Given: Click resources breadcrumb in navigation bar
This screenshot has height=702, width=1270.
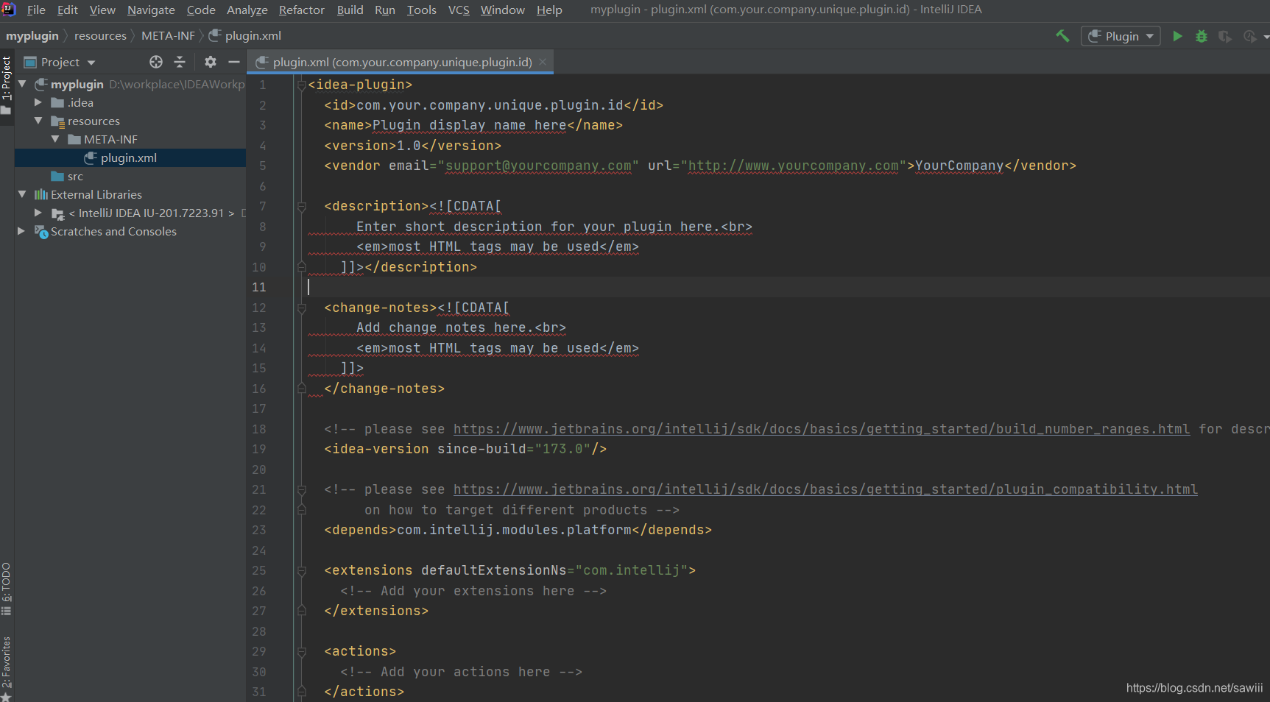Looking at the screenshot, I should pyautogui.click(x=100, y=35).
